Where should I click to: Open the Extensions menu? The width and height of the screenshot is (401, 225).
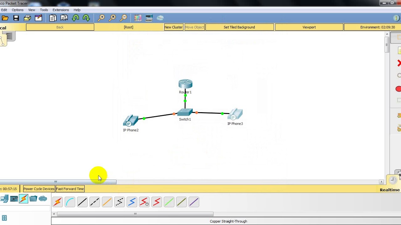coord(61,10)
